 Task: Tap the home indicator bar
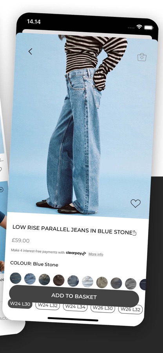73,319
